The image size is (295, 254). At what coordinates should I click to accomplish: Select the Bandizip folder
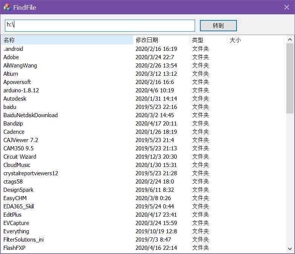pos(13,124)
